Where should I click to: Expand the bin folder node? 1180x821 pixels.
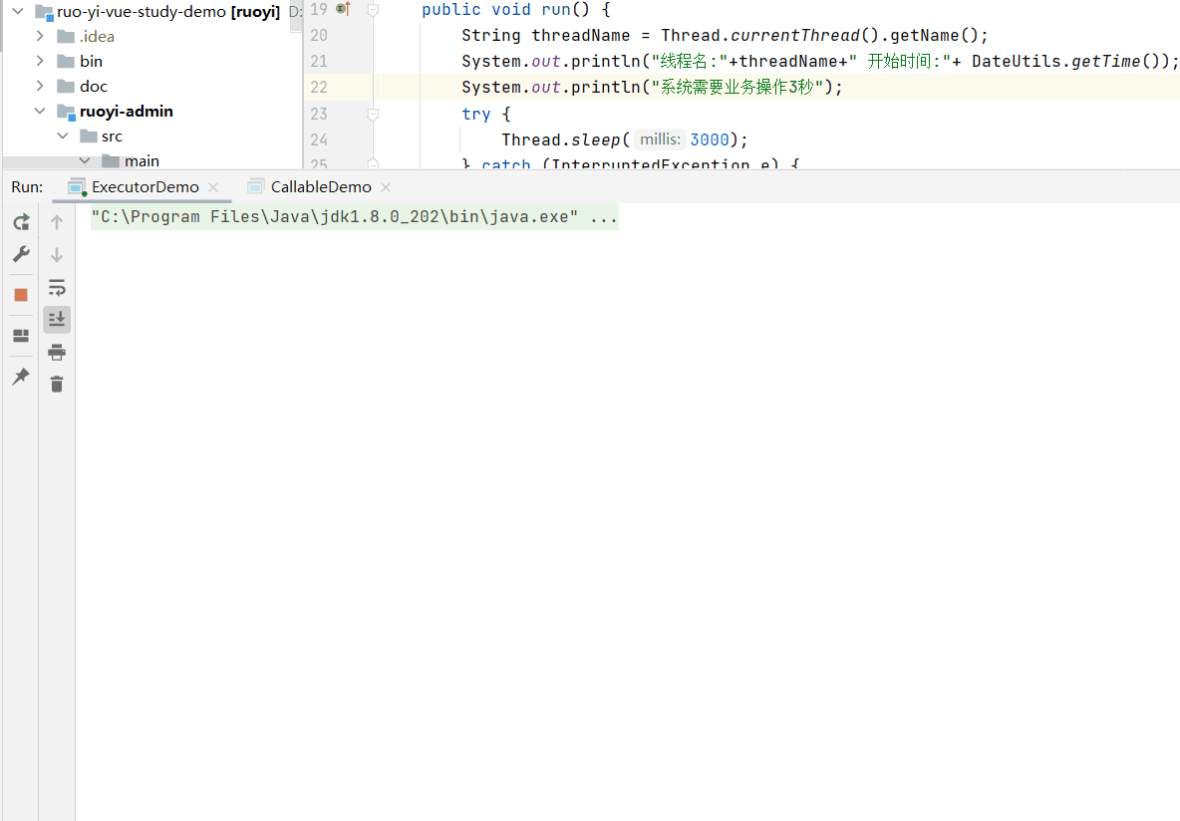point(40,62)
